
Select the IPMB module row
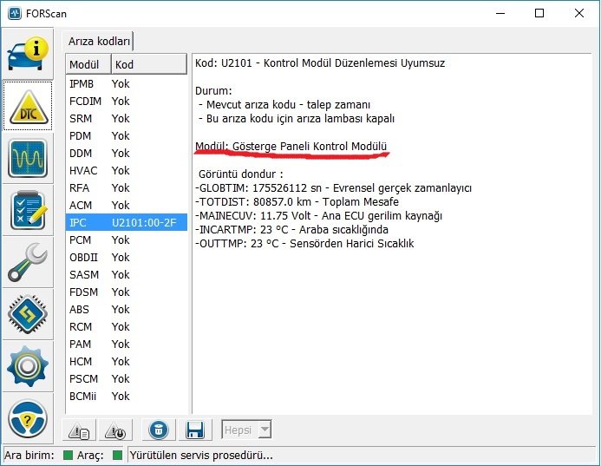tap(126, 83)
